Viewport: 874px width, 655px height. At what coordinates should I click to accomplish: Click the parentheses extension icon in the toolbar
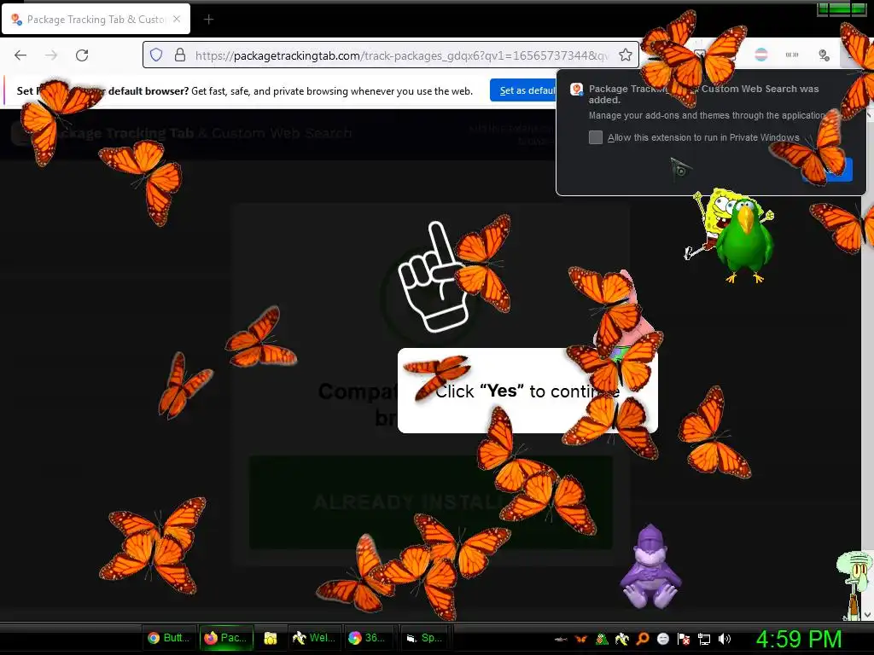click(x=792, y=55)
